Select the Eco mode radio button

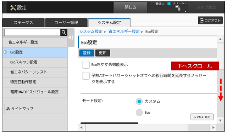(x=139, y=112)
